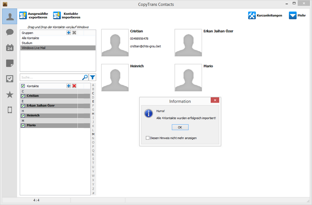Select Mario in the contacts list
The height and width of the screenshot is (205, 312).
coord(55,125)
